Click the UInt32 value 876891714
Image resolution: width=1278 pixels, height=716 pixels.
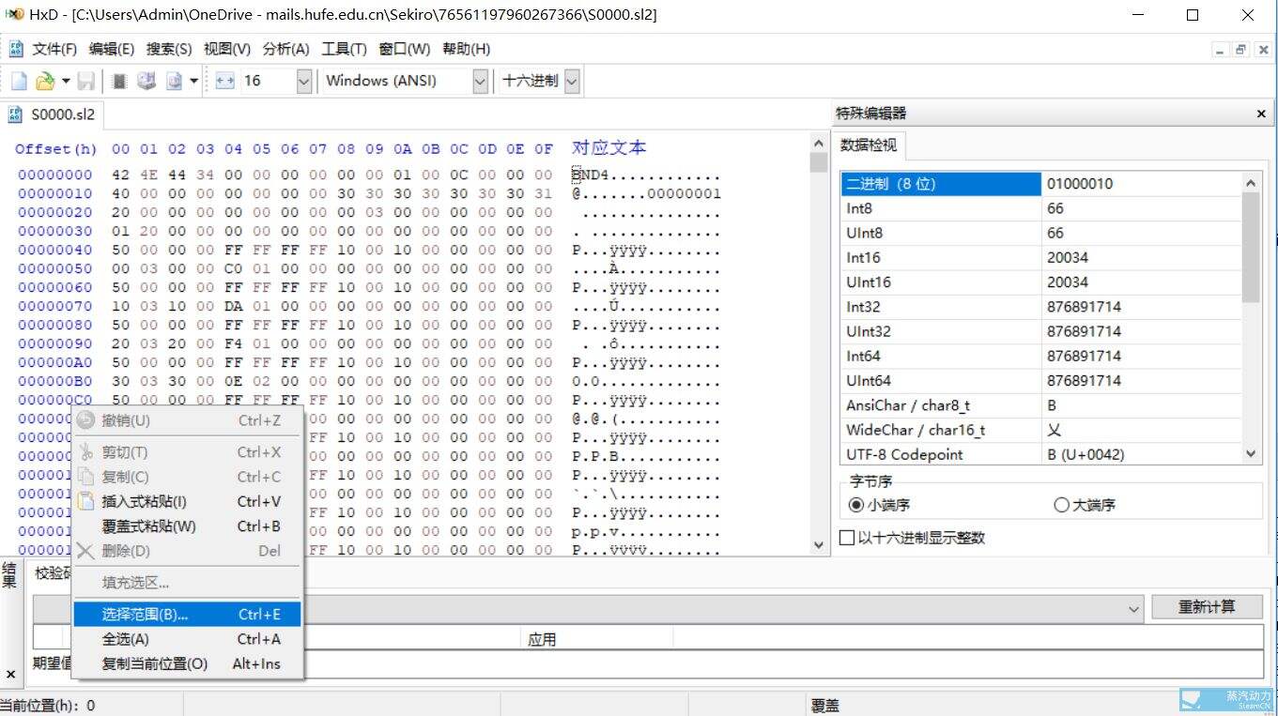click(x=1084, y=331)
